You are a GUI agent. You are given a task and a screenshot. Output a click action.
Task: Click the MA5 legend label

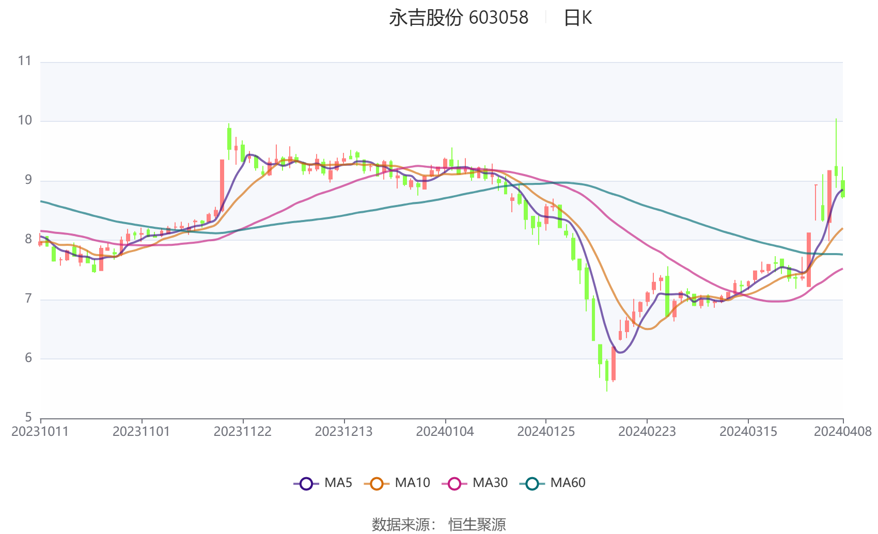338,483
